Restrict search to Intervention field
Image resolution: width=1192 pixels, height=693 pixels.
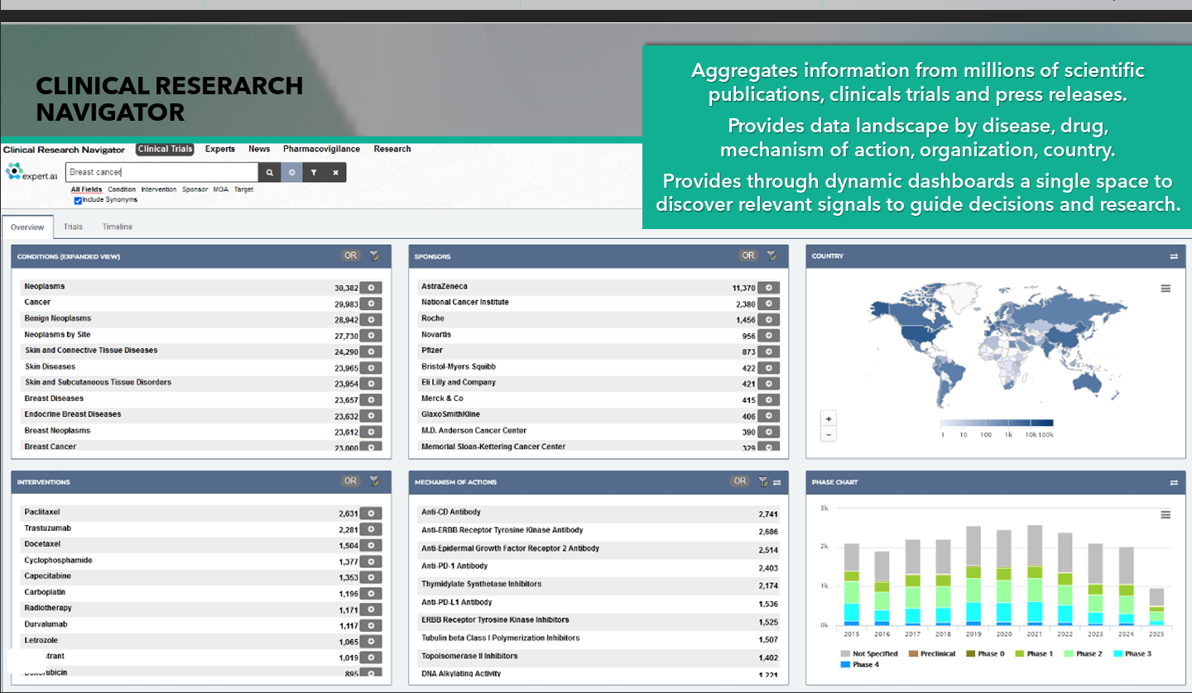point(159,189)
